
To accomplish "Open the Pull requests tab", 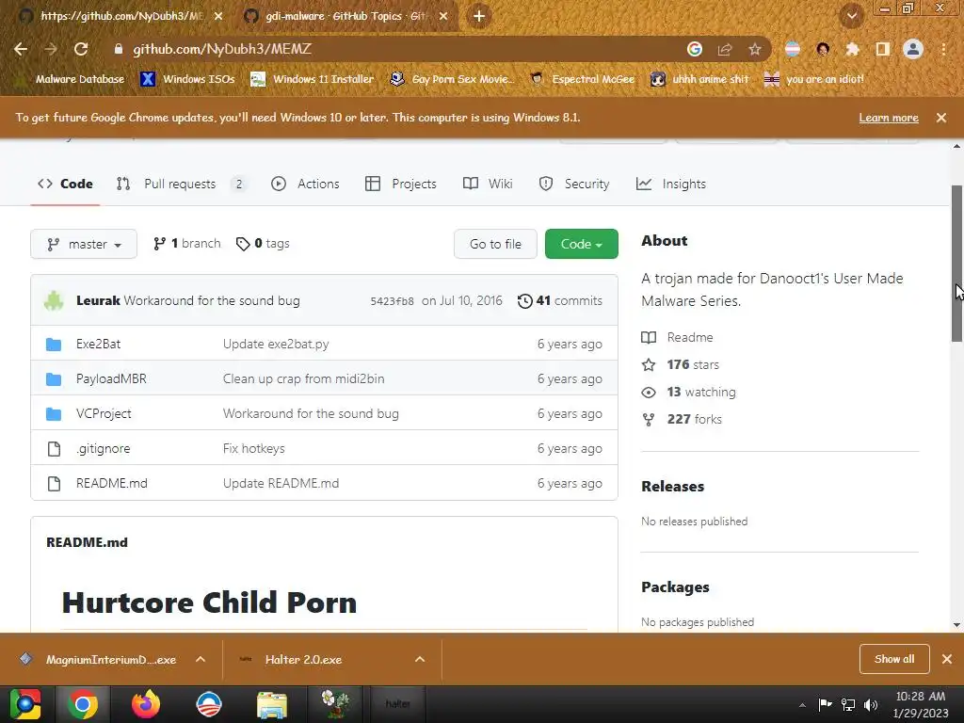I will (182, 184).
